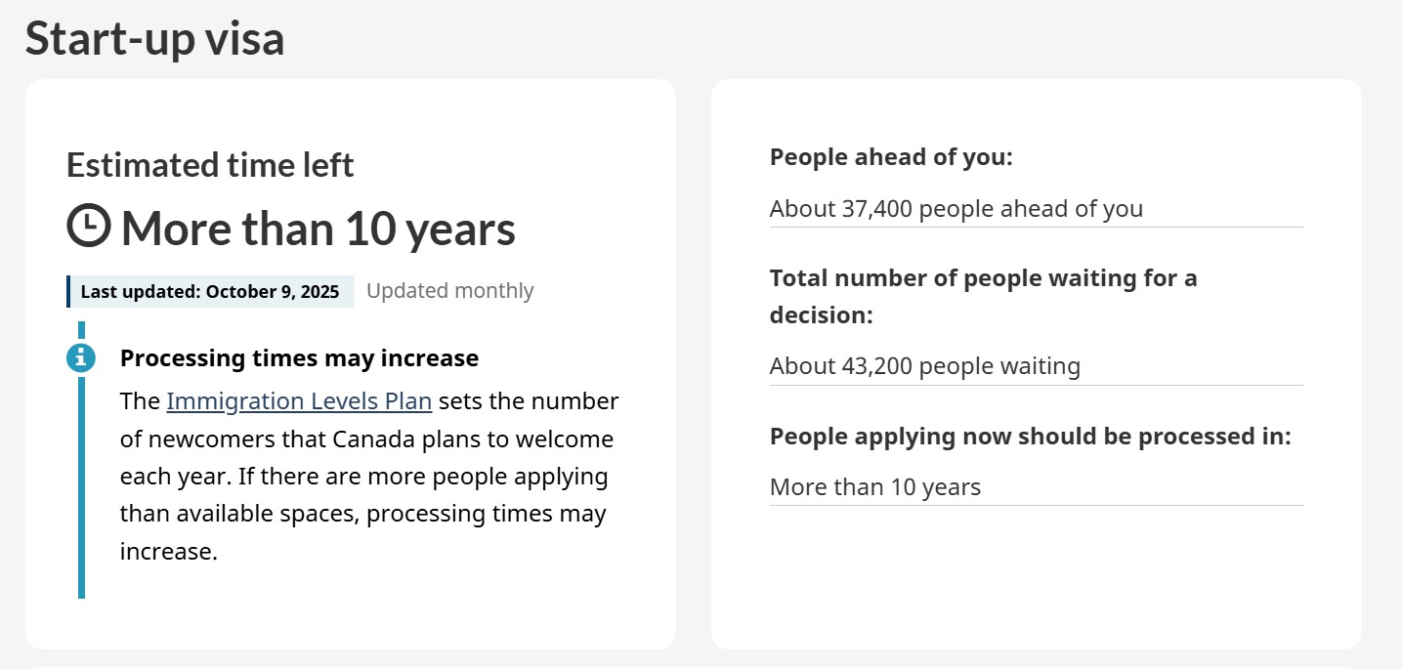Open the Immigration Levels Plan link
1402x669 pixels.
[299, 401]
